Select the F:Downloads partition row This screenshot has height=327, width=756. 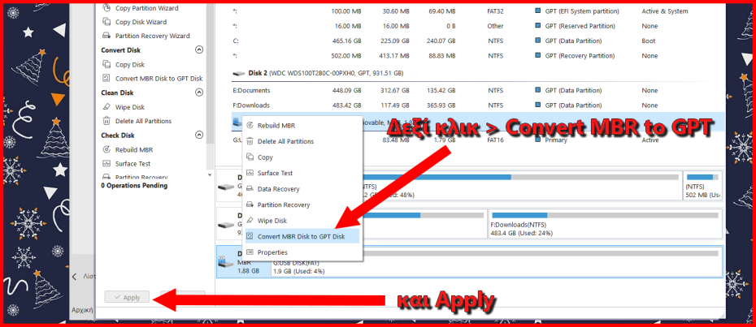point(477,105)
